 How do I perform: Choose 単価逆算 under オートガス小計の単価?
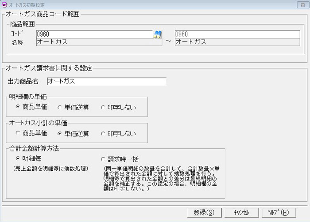point(60,133)
